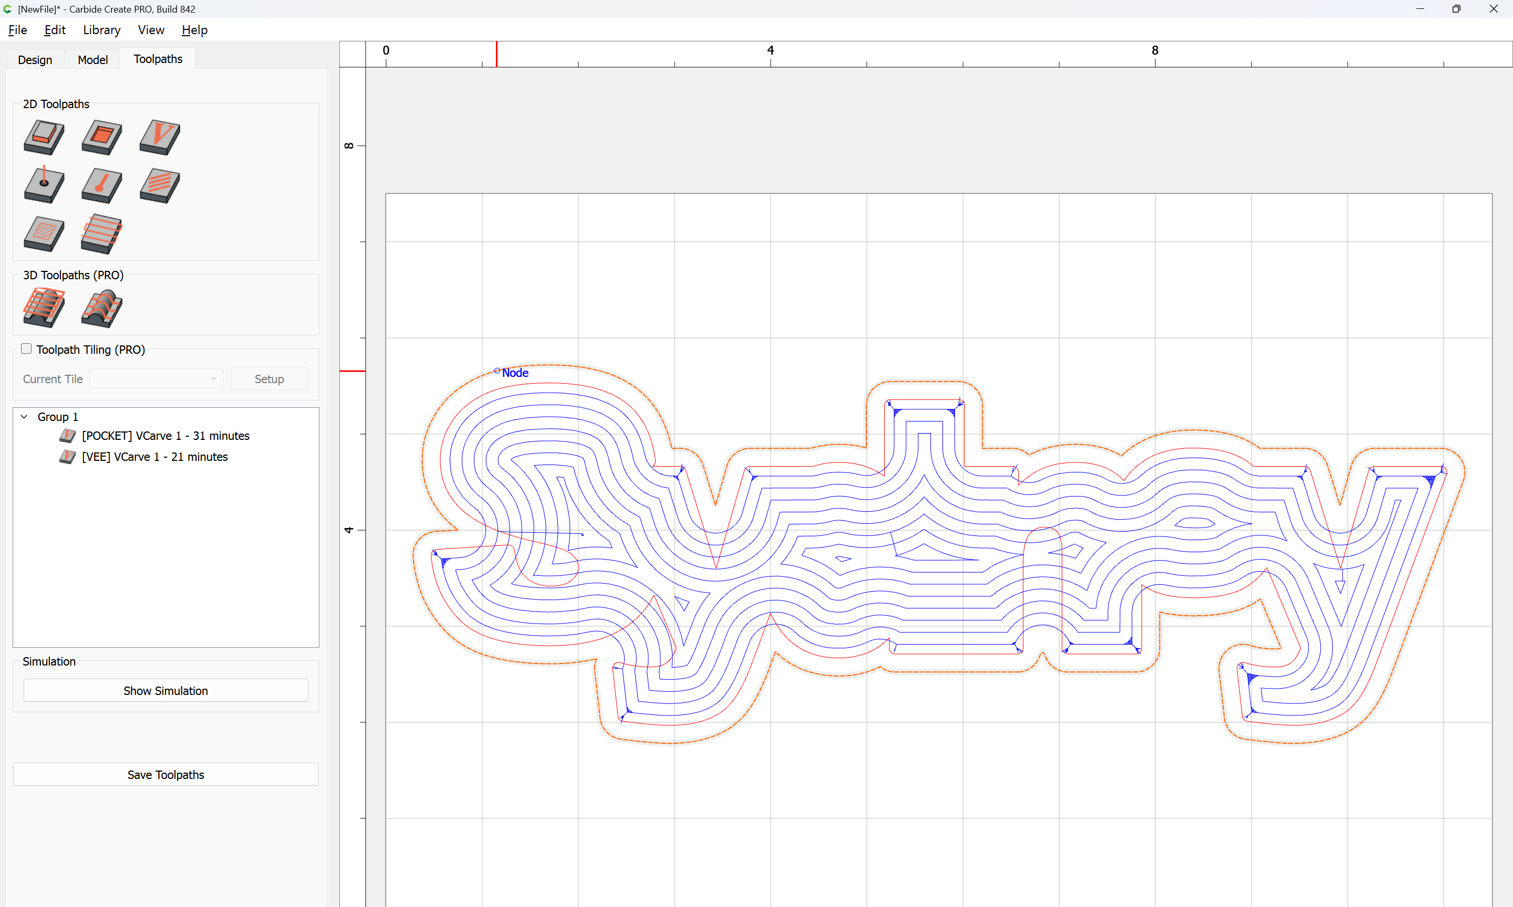
Task: Select the Contour toolpath icon
Action: point(44,137)
